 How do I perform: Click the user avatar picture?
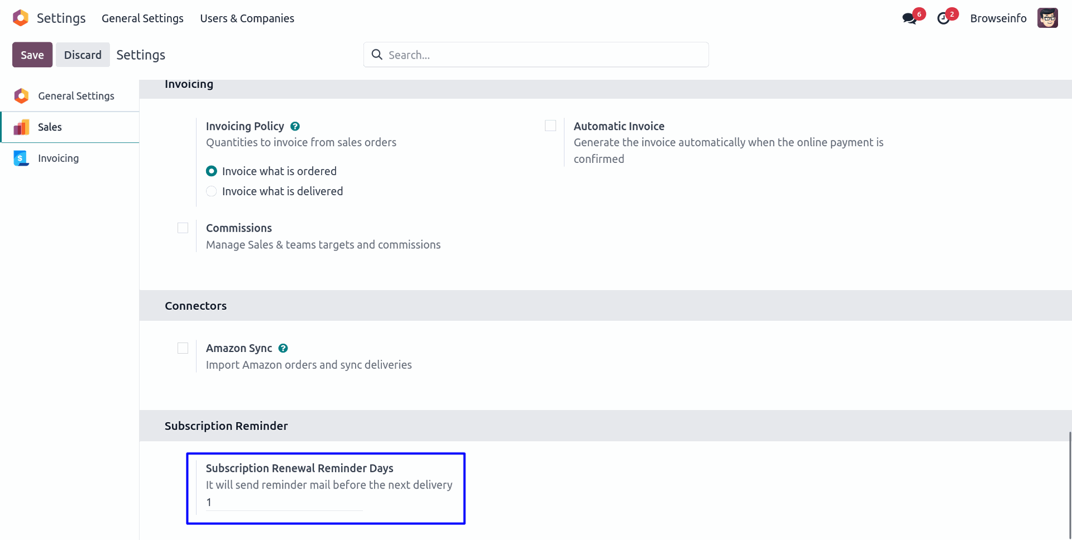[1047, 18]
